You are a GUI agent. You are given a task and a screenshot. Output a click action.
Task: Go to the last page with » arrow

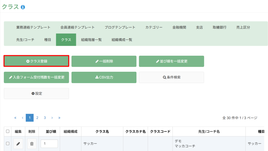pos(59,118)
